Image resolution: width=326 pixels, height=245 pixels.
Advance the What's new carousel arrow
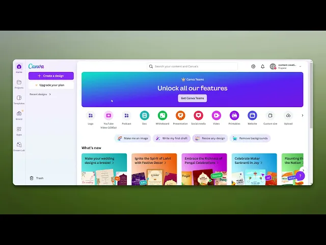point(304,170)
